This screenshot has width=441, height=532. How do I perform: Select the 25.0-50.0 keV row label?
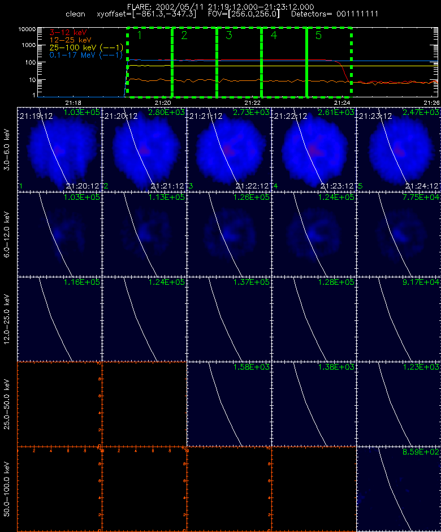7,404
